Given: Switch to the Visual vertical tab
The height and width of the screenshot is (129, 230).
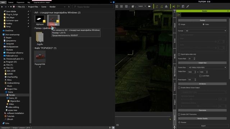Looking at the screenshot, I should (x=175, y=25).
